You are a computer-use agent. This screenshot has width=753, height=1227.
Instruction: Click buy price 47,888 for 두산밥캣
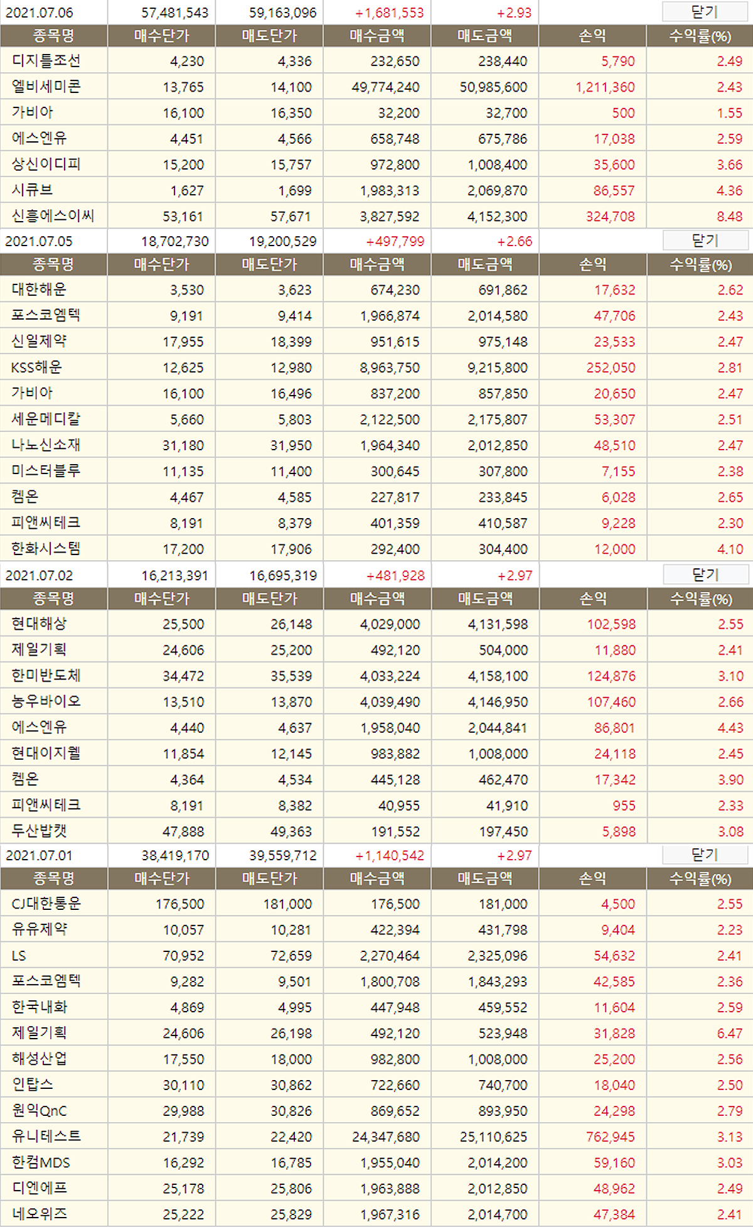(x=183, y=832)
